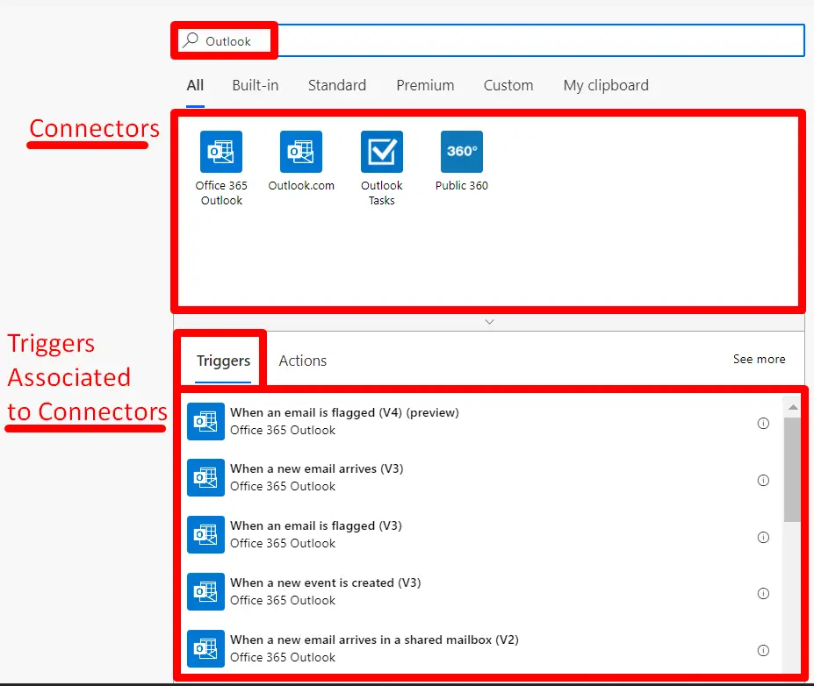Image resolution: width=814 pixels, height=686 pixels.
Task: Show info for 'When a new event is created (V3)'
Action: pos(763,593)
